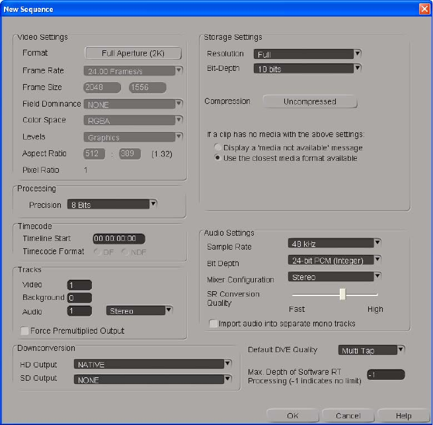The height and width of the screenshot is (425, 433).
Task: Open the Field Dominance dropdown
Action: [x=133, y=104]
